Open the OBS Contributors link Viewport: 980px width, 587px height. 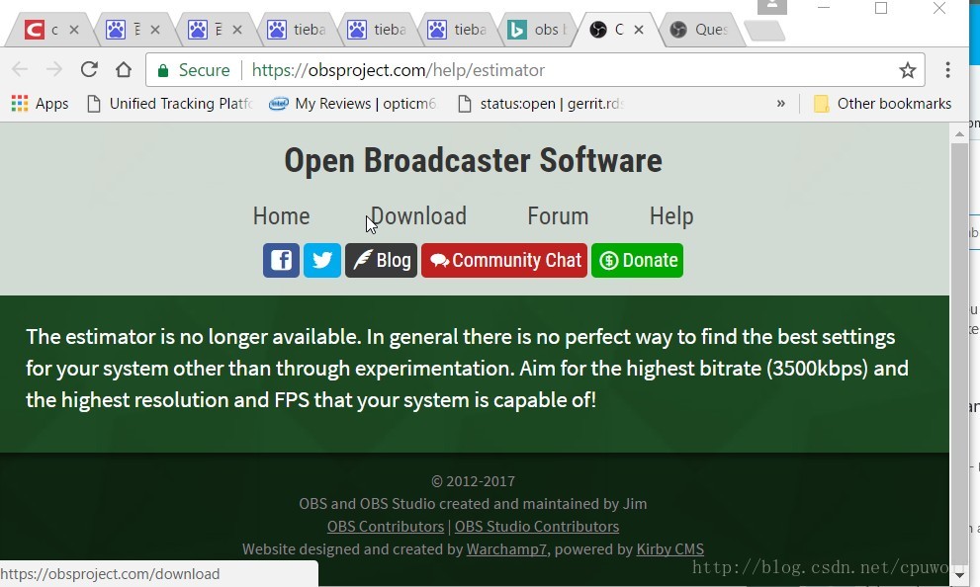[x=386, y=527]
